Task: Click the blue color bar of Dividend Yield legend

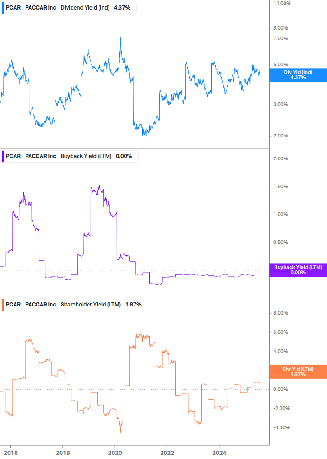Action: pyautogui.click(x=3, y=8)
